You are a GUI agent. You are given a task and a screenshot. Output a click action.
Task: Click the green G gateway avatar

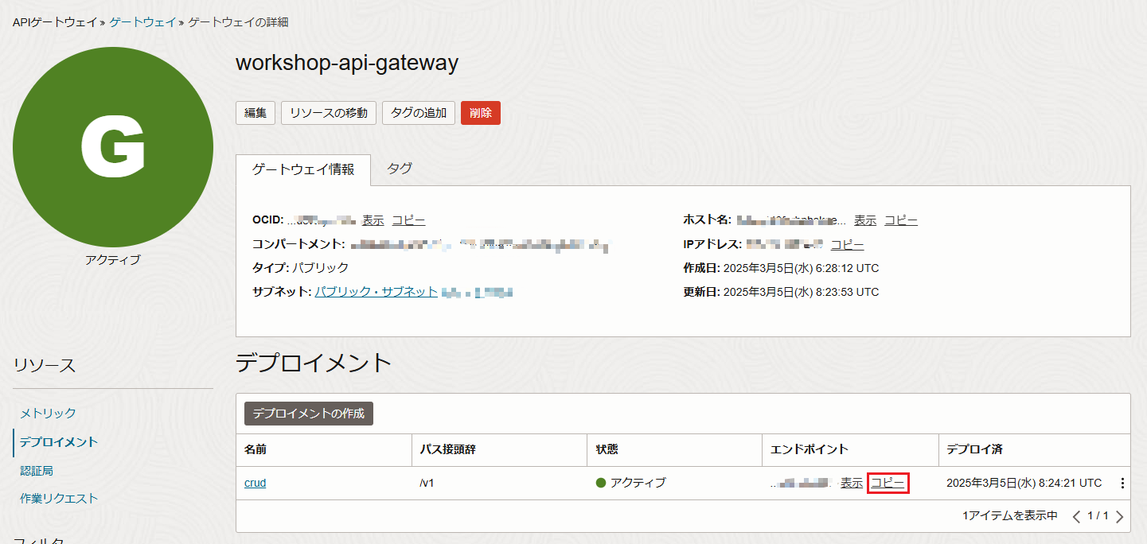click(113, 147)
